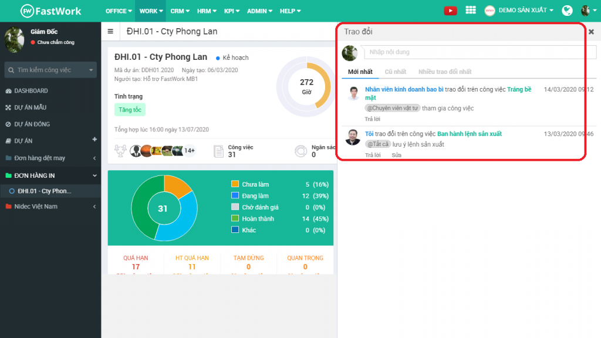Image resolution: width=601 pixels, height=338 pixels.
Task: Click the avatar next to comment input
Action: 350,53
